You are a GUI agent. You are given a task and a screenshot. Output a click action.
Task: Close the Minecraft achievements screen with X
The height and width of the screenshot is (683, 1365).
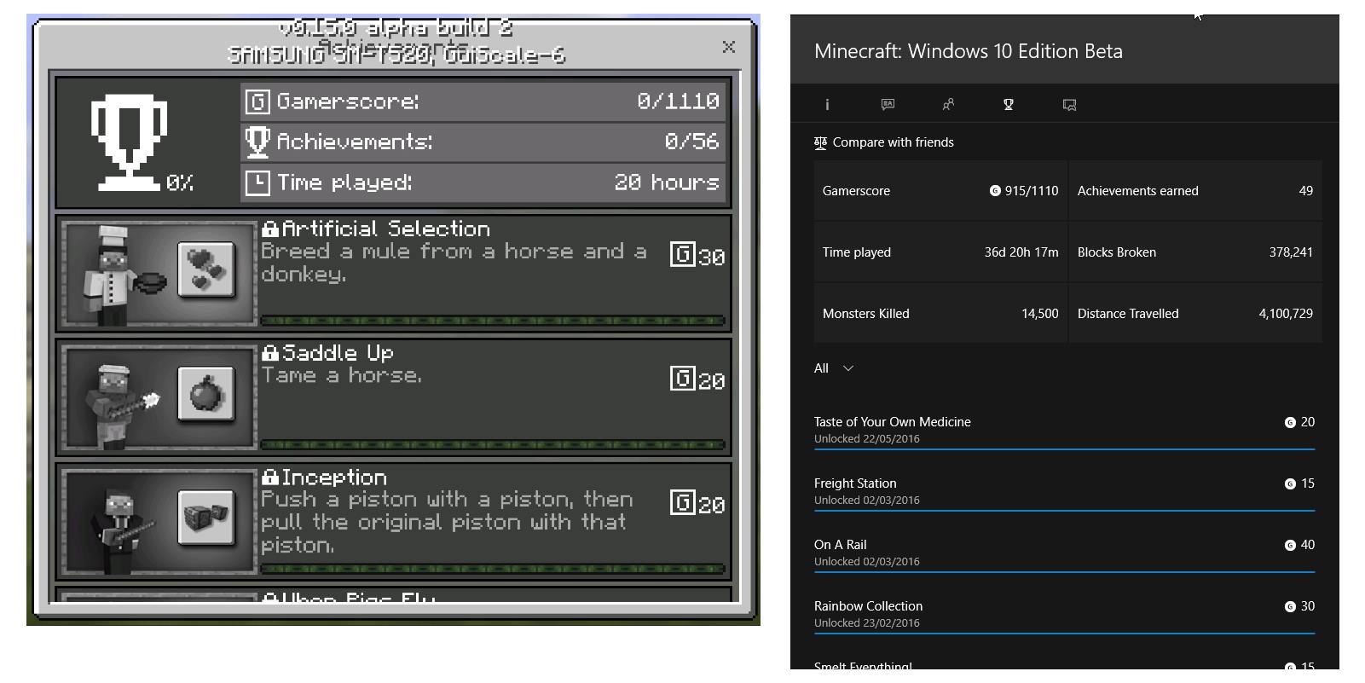(729, 47)
